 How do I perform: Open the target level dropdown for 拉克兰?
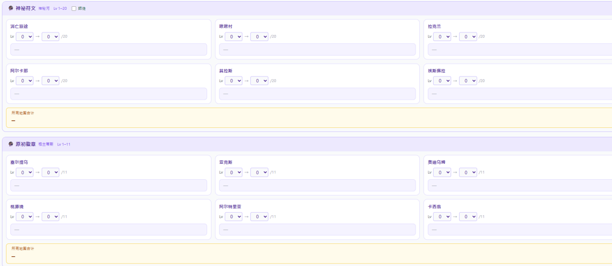pos(468,36)
